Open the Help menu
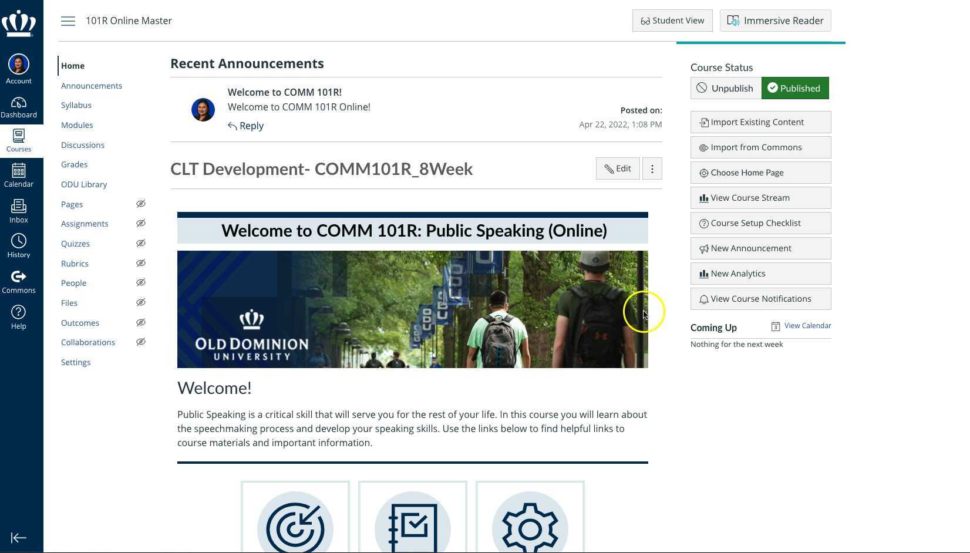Image resolution: width=970 pixels, height=553 pixels. (19, 318)
